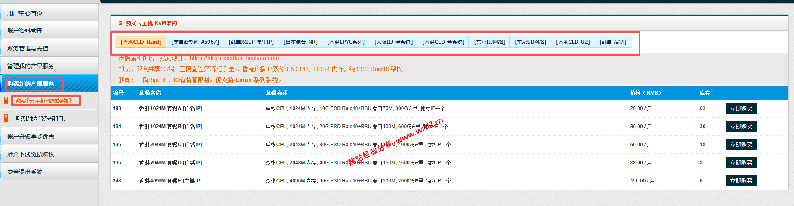The image size is (794, 206).
Task: Click stock value 18
Action: tap(703, 145)
